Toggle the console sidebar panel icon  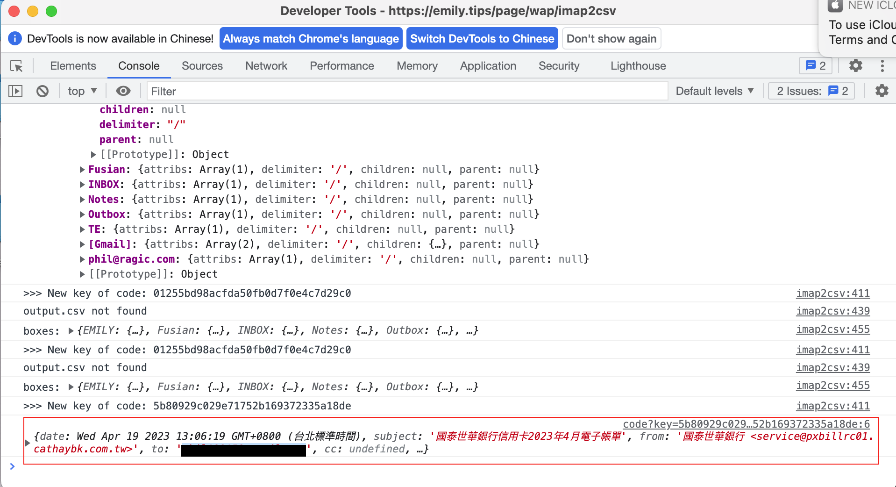[x=15, y=91]
